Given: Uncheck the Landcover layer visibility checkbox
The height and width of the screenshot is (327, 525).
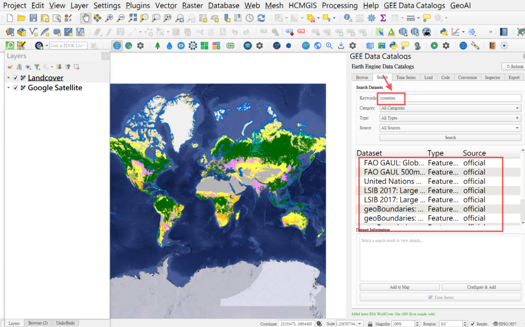Looking at the screenshot, I should 15,78.
